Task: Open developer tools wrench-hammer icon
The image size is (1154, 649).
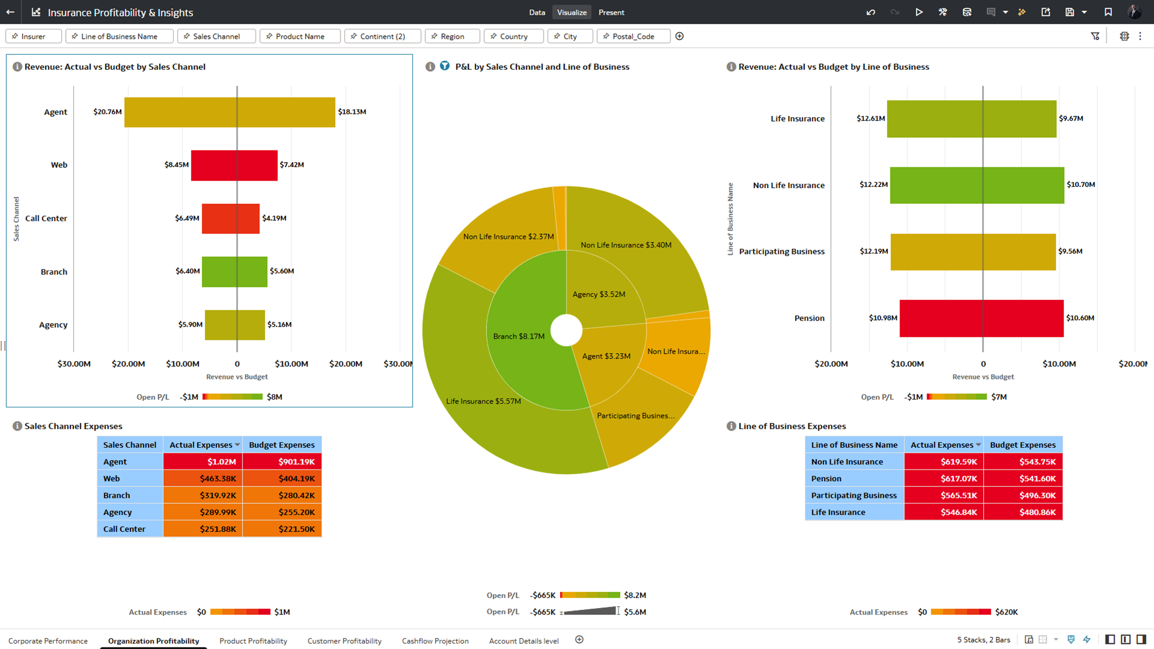Action: coord(943,12)
